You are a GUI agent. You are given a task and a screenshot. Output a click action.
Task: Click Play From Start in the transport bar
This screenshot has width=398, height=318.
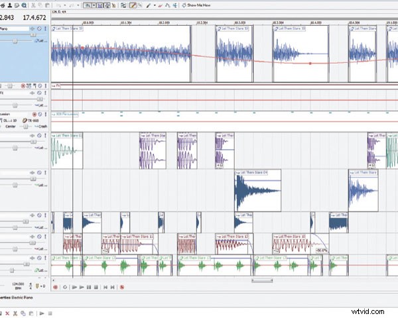(x=74, y=288)
